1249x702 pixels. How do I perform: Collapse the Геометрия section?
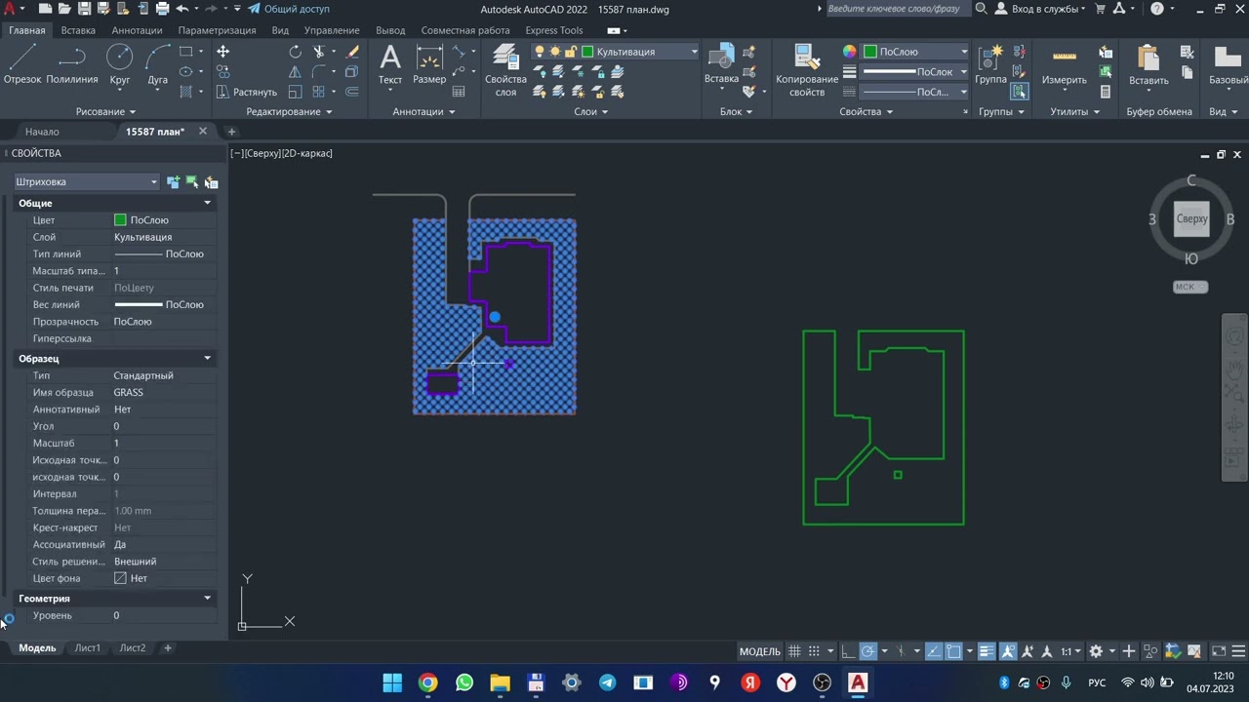[207, 598]
